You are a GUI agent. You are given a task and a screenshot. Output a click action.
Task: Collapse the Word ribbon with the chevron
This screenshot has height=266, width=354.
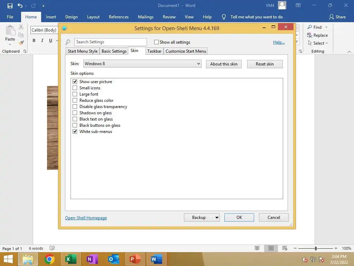(x=349, y=52)
